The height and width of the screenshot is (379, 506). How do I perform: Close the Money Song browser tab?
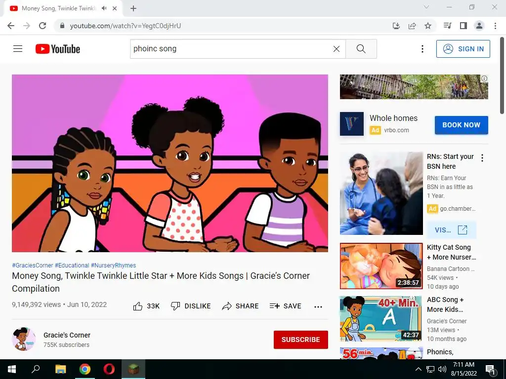(115, 8)
